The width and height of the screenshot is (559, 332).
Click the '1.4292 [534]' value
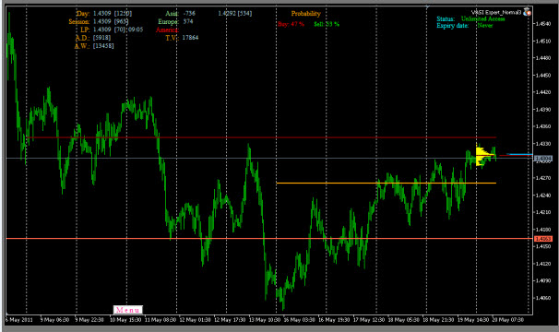[235, 13]
